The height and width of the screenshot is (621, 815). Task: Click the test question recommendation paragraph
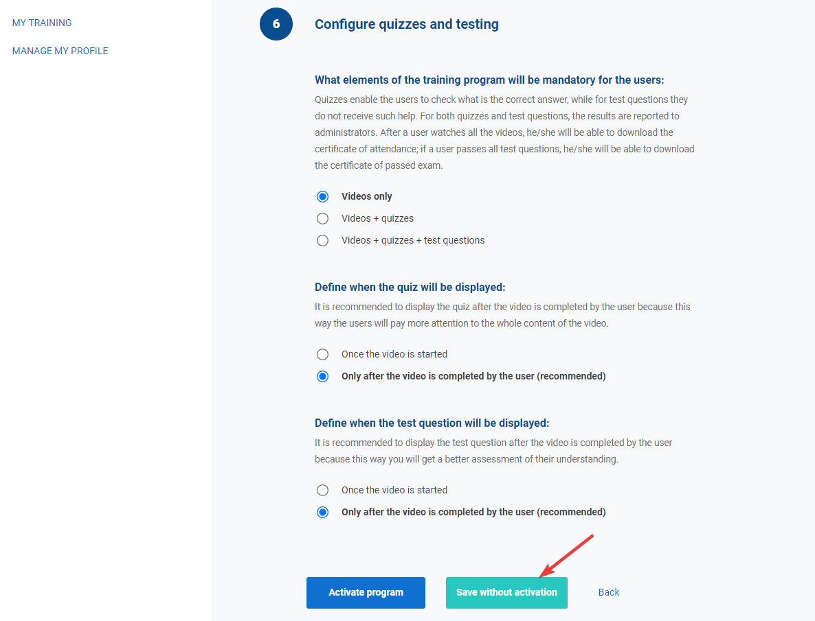493,451
